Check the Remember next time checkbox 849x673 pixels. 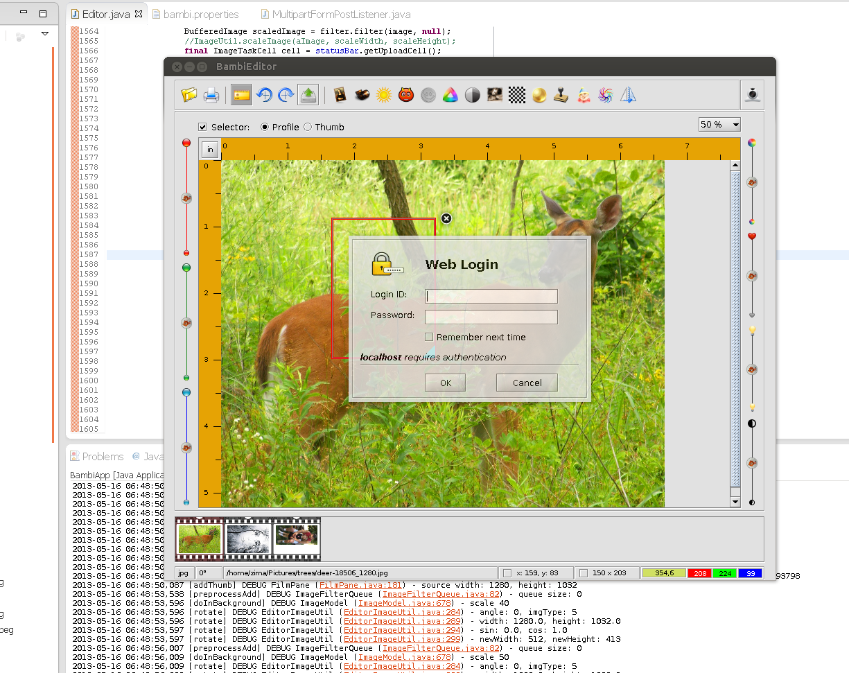pos(428,337)
